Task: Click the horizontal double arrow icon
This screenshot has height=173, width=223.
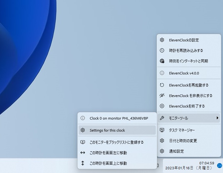Action: click(x=83, y=153)
